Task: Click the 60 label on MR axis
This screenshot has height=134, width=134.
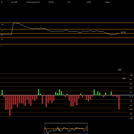Action: 131,84
